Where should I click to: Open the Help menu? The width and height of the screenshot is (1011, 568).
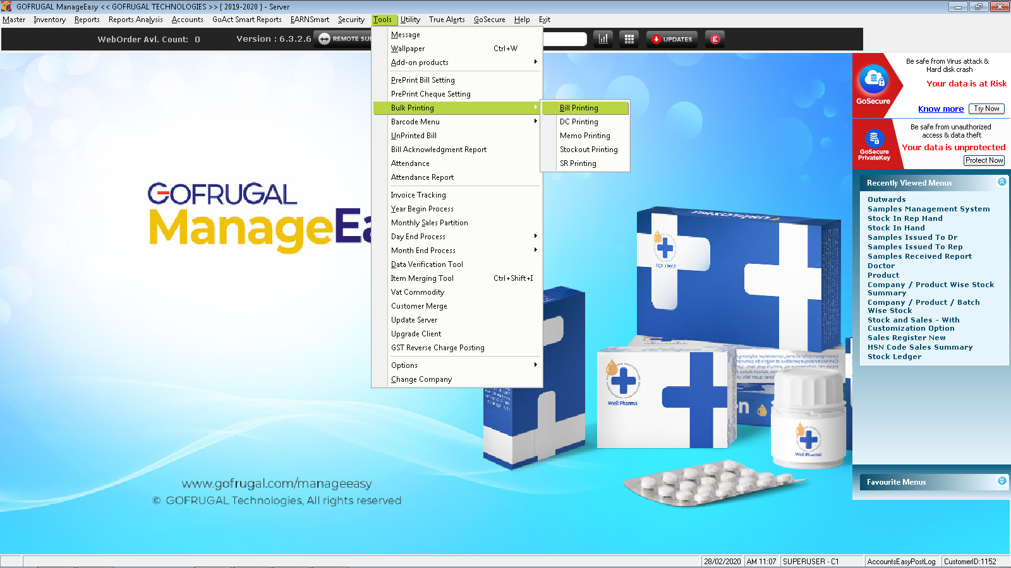point(522,20)
